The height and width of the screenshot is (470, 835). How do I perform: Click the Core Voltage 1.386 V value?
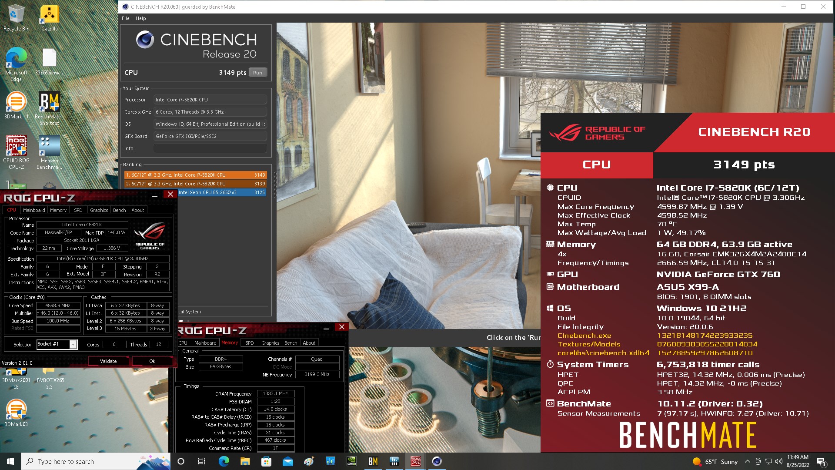[x=112, y=248]
